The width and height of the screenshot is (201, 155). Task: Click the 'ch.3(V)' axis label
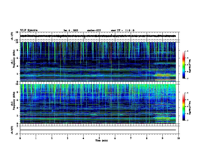click(12, 130)
